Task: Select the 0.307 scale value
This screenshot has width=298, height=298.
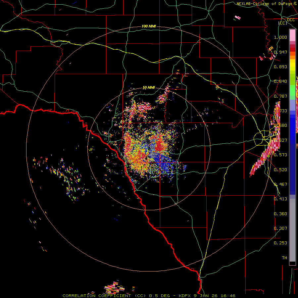Action: (x=280, y=228)
